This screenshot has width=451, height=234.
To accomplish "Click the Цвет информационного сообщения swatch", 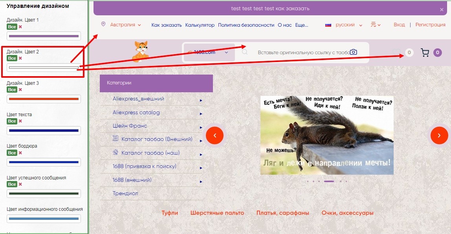I will [44, 219].
